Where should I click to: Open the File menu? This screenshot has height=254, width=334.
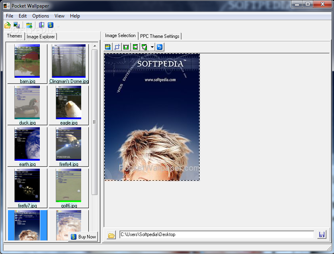[x=10, y=16]
